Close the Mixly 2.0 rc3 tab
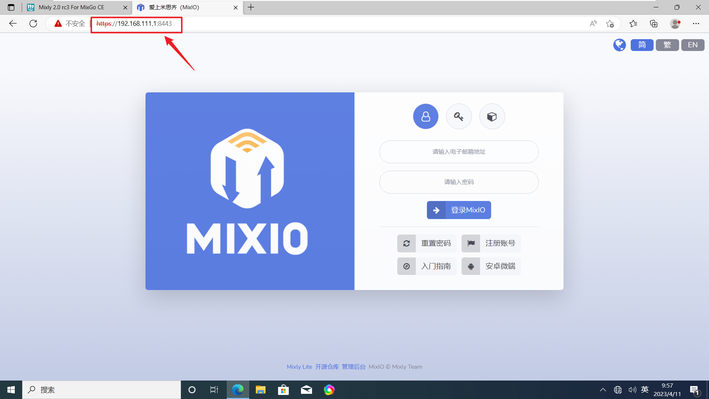Image resolution: width=709 pixels, height=399 pixels. (125, 7)
